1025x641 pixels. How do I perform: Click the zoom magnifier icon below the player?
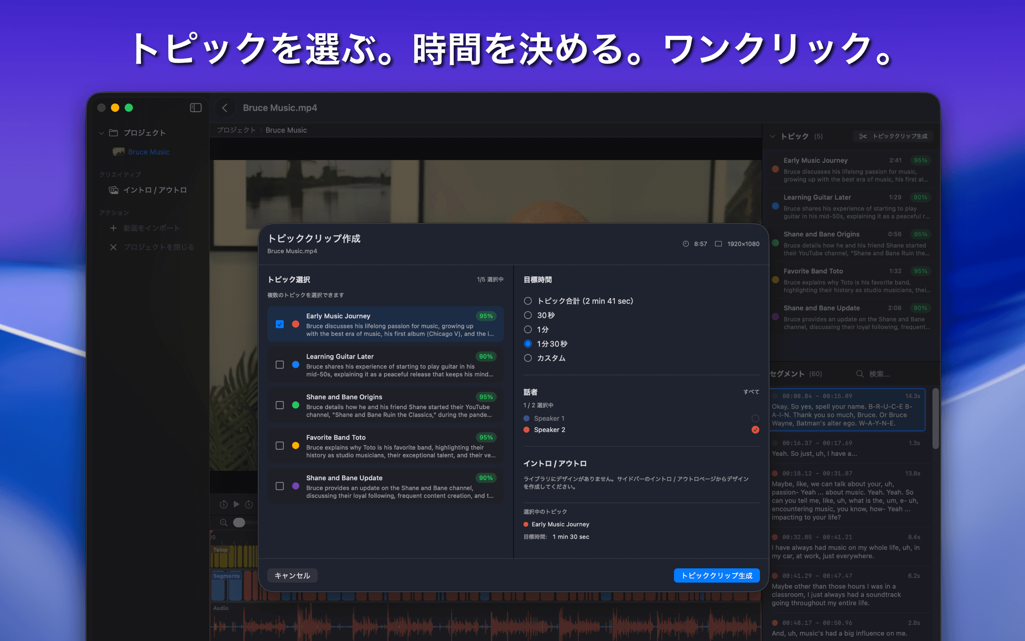(224, 523)
